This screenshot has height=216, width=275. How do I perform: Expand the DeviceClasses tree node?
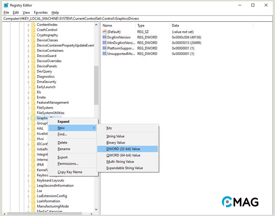(x=29, y=40)
